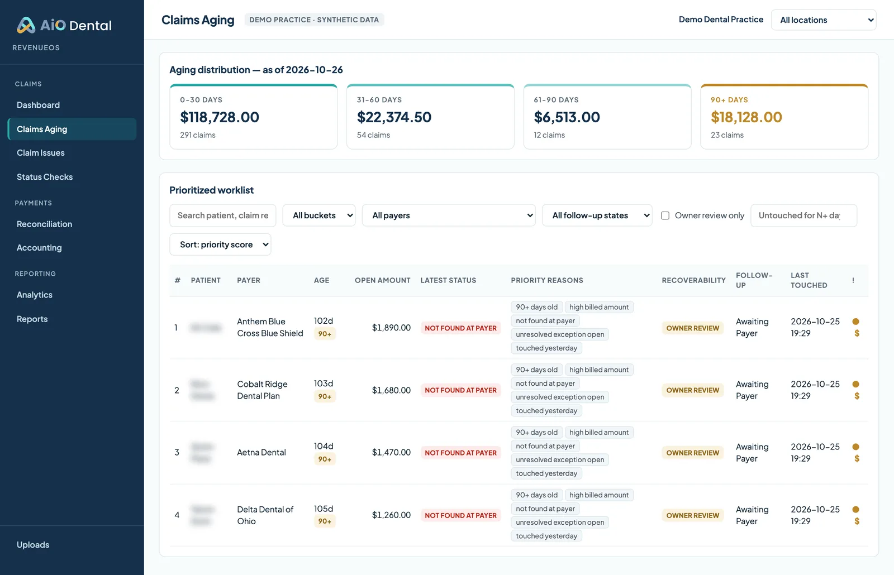
Task: Open Uploads at sidebar bottom
Action: [x=72, y=545]
